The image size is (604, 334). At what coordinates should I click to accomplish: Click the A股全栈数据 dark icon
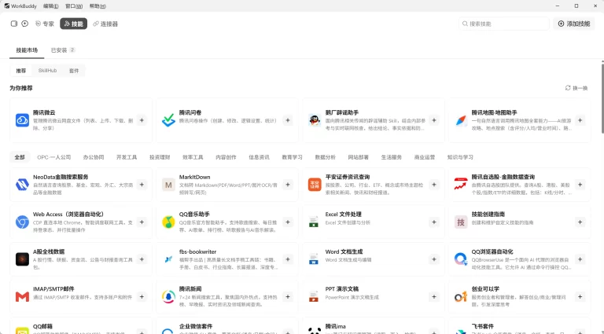(22, 259)
